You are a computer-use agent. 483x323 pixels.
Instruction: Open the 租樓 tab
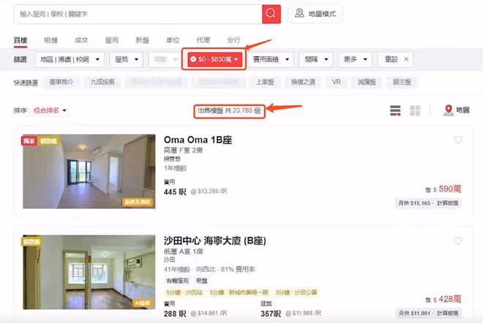click(x=50, y=40)
